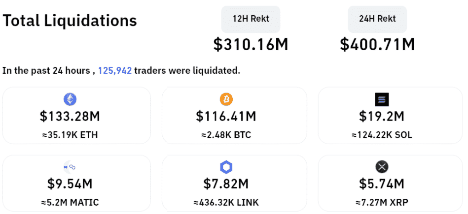Click the $116.41M BTC liquidation amount
The height and width of the screenshot is (214, 468).
[226, 117]
